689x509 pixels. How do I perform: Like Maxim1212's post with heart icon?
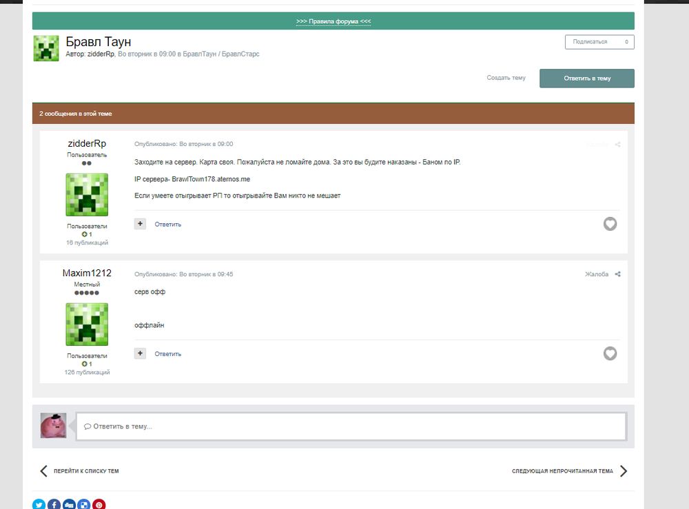(610, 353)
